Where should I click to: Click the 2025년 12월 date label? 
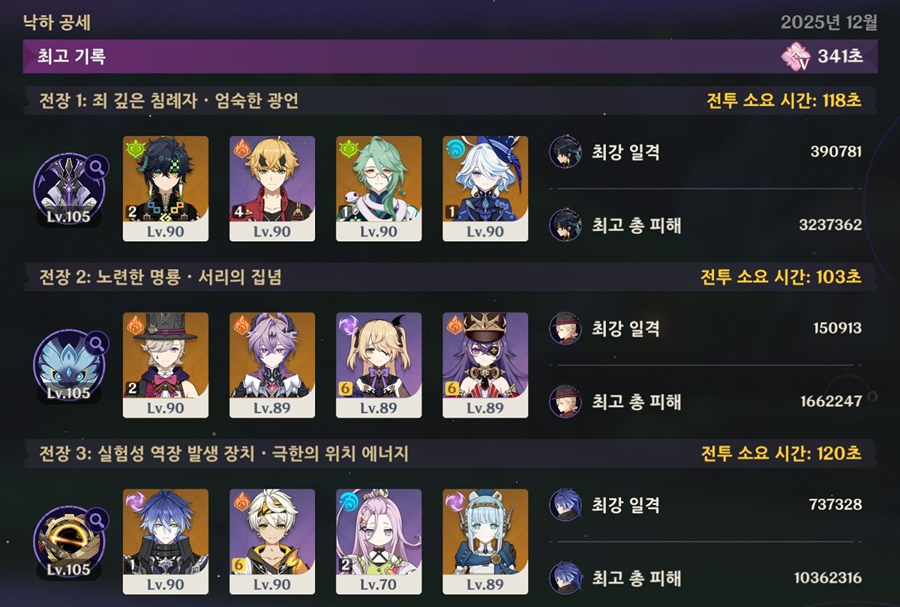tap(829, 22)
